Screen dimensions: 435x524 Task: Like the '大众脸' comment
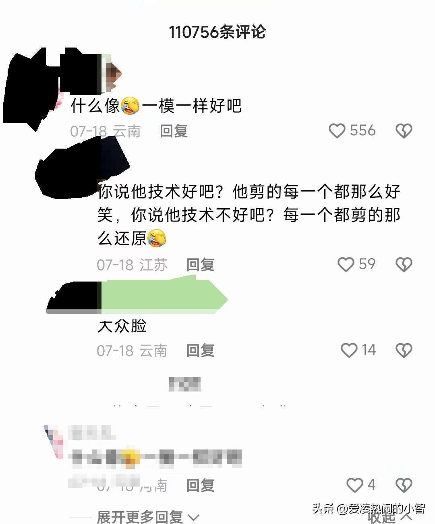pyautogui.click(x=349, y=350)
